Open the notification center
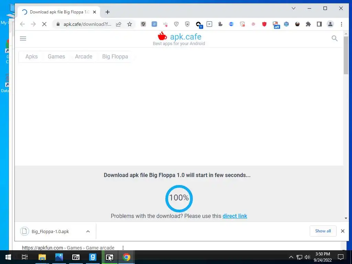The image size is (352, 264). point(341,257)
